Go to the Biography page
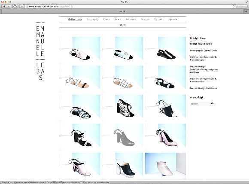This screenshot has height=184, width=249. coord(93,19)
